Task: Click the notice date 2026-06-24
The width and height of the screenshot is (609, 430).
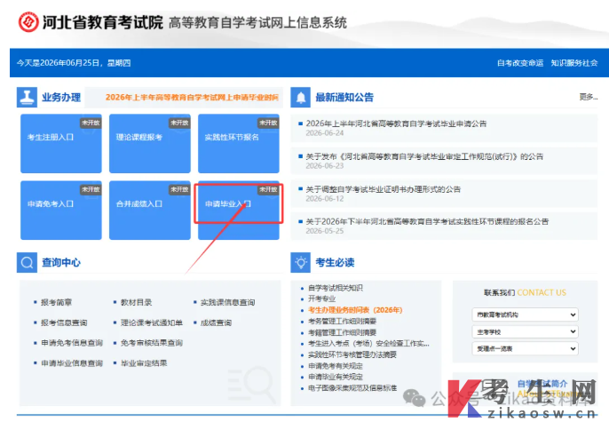Action: click(325, 133)
